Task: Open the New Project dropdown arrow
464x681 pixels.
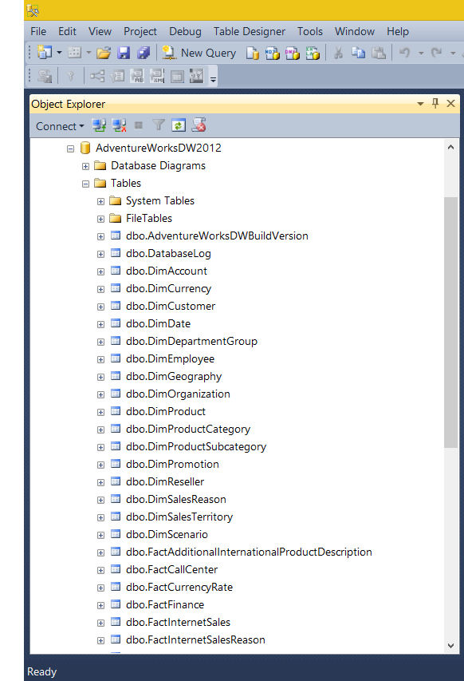Action: click(x=60, y=53)
